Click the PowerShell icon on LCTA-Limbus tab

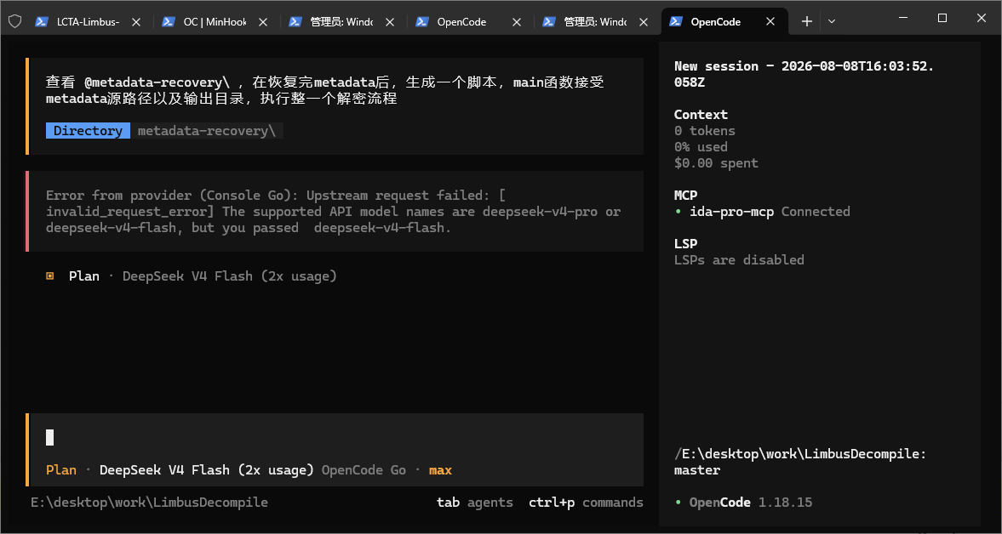[x=42, y=22]
